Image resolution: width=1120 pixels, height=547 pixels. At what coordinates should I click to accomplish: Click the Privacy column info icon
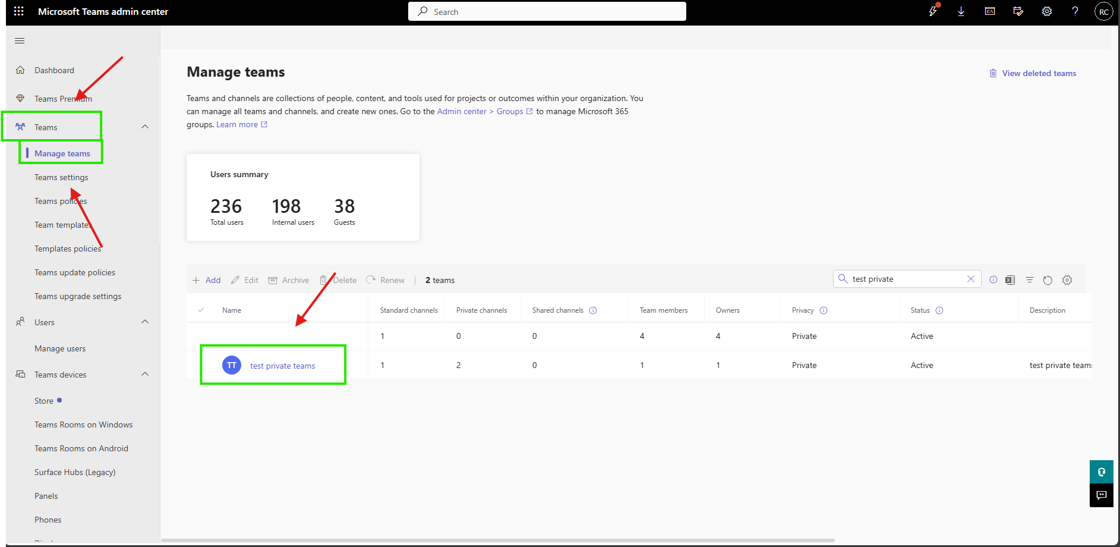tap(824, 310)
